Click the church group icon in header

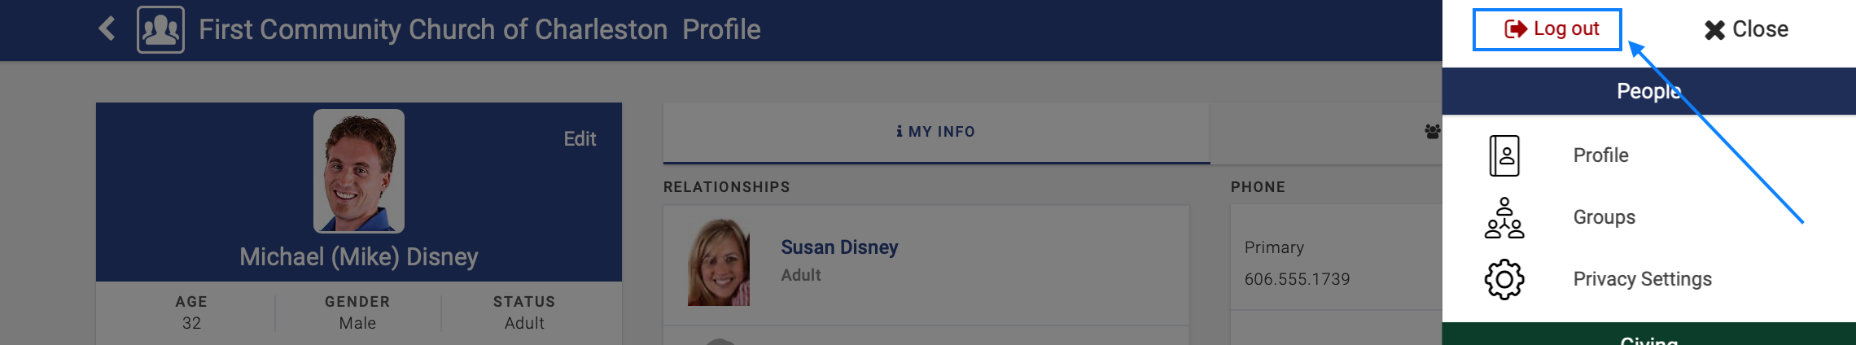[x=160, y=29]
